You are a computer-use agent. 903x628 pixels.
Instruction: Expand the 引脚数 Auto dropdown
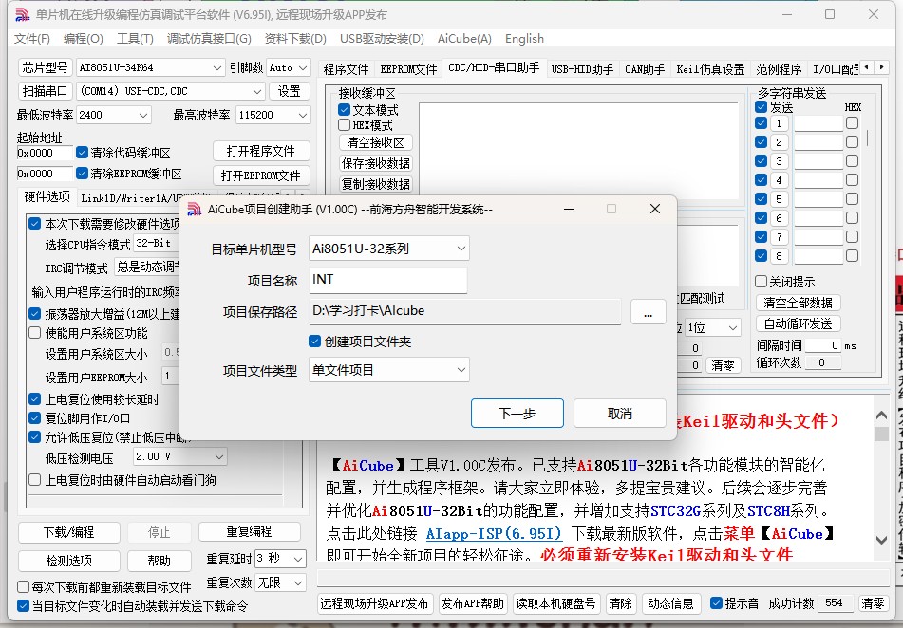click(303, 67)
